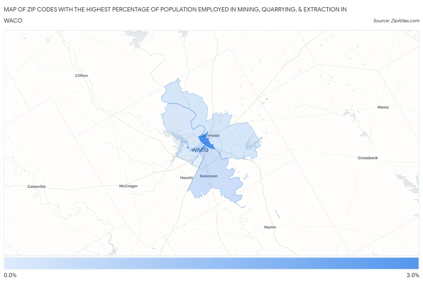Click the Groesbeck city label
423x282 pixels.
(368, 158)
